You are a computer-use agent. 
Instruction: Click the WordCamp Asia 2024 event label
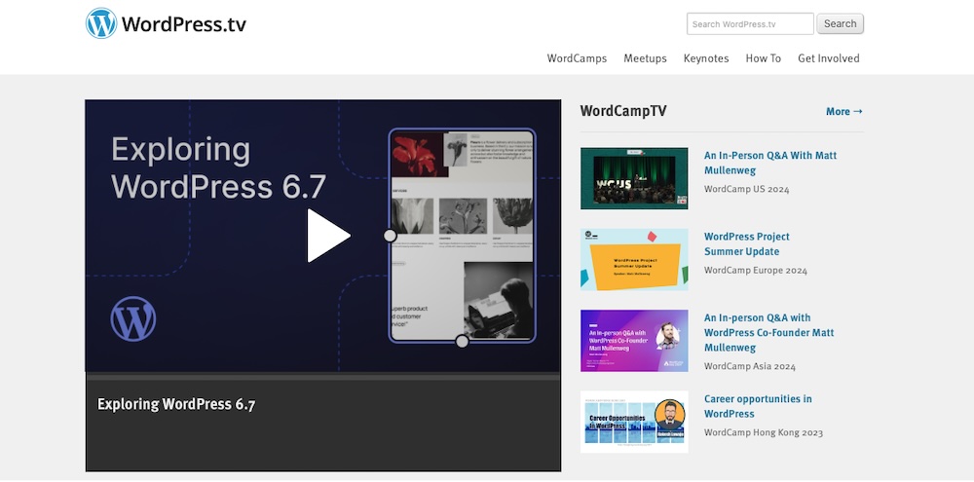click(x=749, y=366)
